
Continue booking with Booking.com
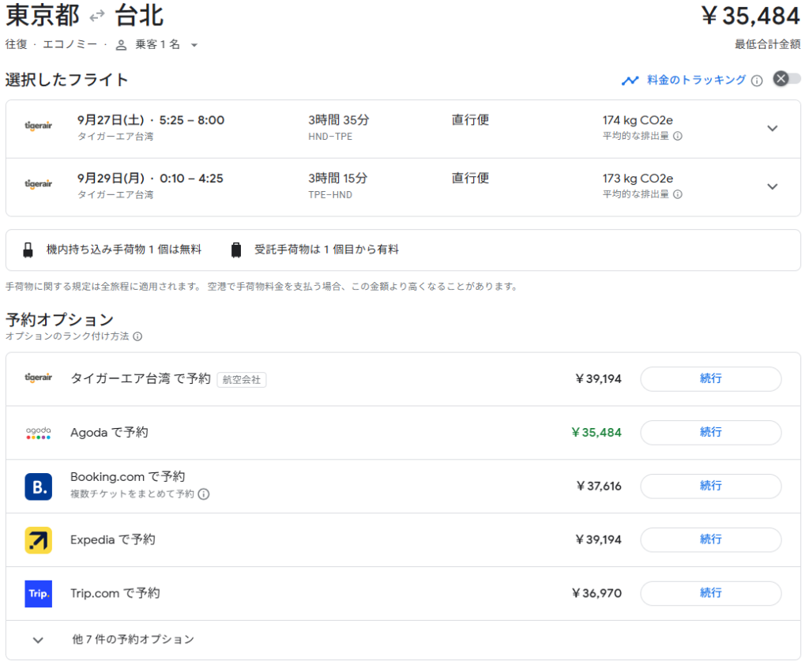[710, 487]
